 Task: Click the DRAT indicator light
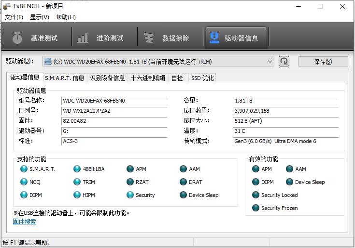[183, 182]
